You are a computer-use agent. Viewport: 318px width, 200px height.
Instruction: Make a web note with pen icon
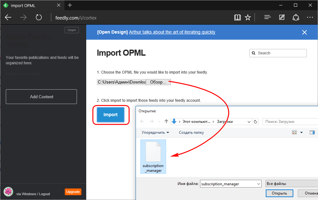click(x=282, y=17)
